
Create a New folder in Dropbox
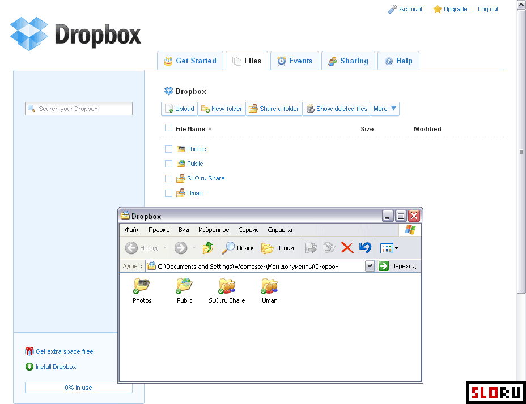point(222,109)
